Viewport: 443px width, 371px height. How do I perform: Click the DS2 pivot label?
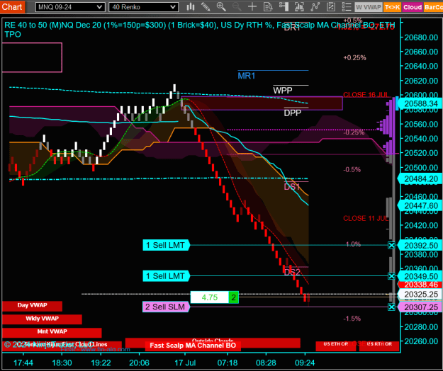point(292,273)
